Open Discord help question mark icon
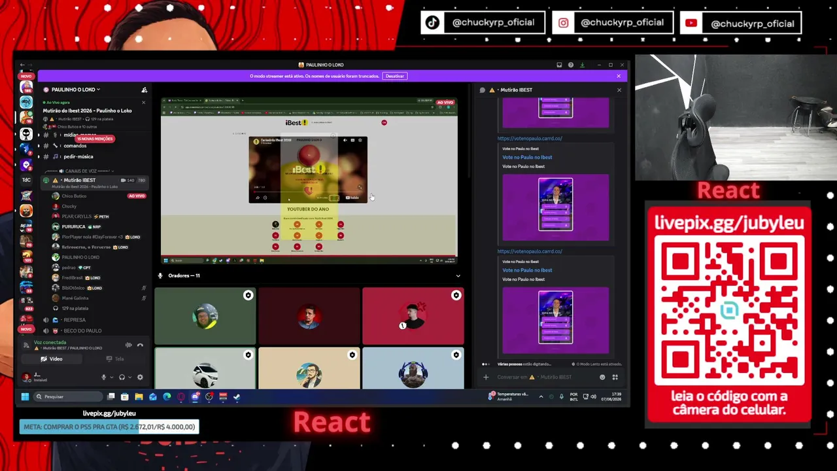837x471 pixels. click(x=571, y=65)
